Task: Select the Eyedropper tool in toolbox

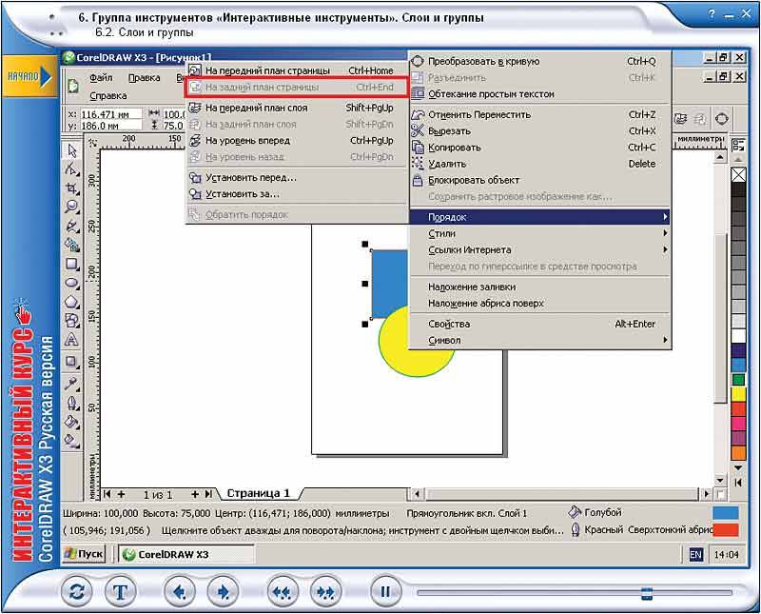Action: (71, 382)
